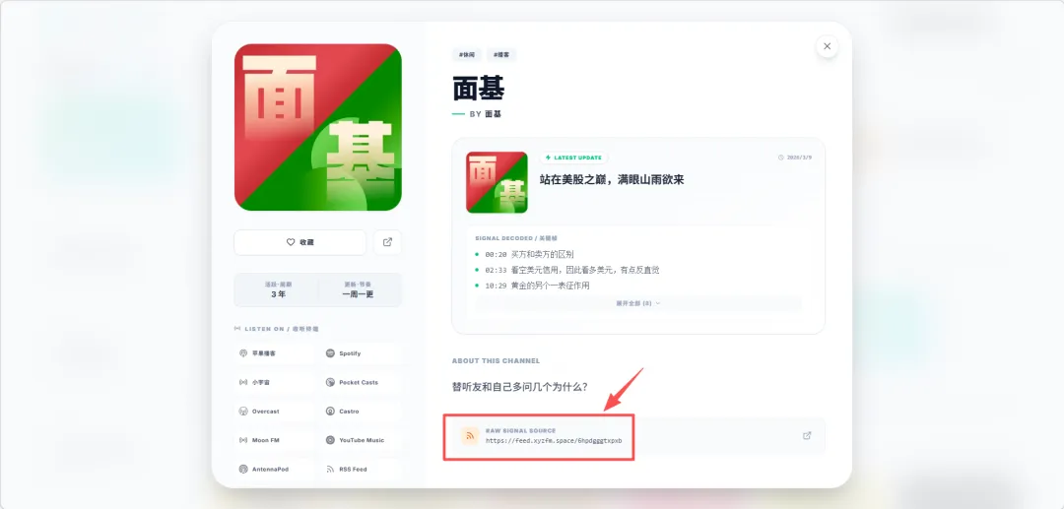Click the LISTEN ON section heading
This screenshot has width=1064, height=509.
(276, 329)
